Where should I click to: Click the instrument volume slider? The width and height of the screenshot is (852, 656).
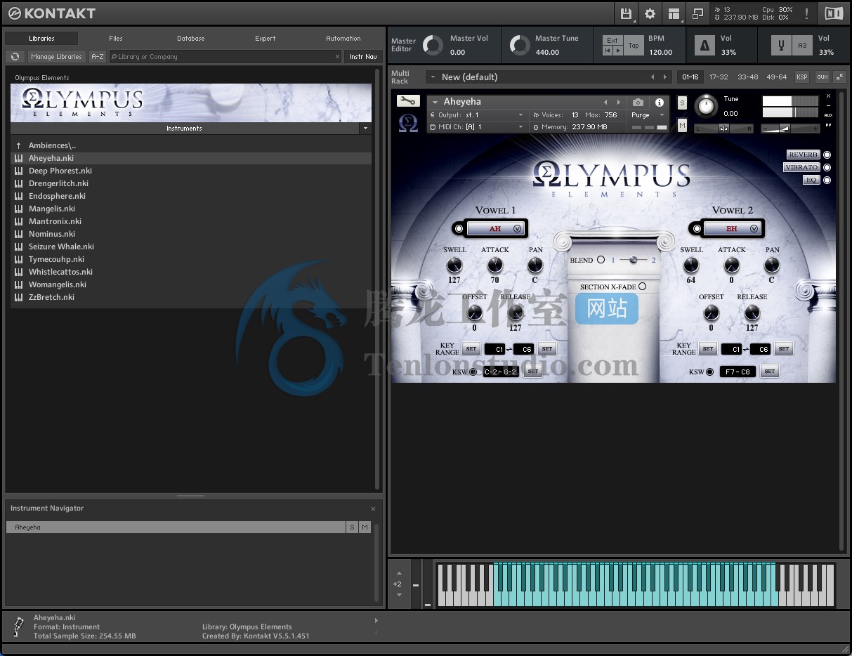pos(790,129)
